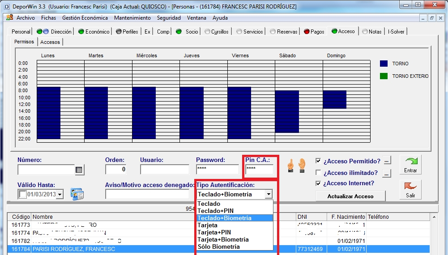Collapse the Tipo Autentificación dropdown arrow
Viewport: 448px width, 255px height.
[x=269, y=195]
